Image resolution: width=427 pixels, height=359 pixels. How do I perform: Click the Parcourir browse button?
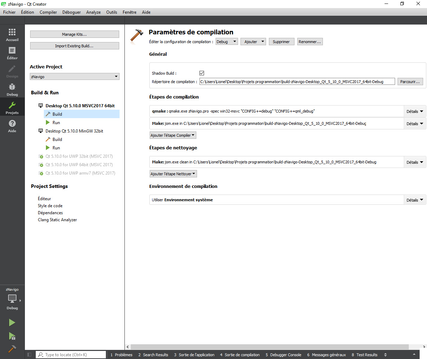[x=410, y=82]
